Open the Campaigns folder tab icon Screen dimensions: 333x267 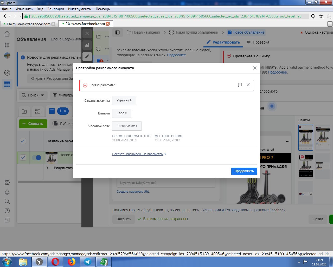coord(24,112)
